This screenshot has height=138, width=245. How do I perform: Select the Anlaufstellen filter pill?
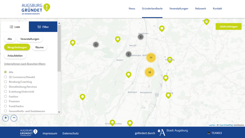coord(15,56)
